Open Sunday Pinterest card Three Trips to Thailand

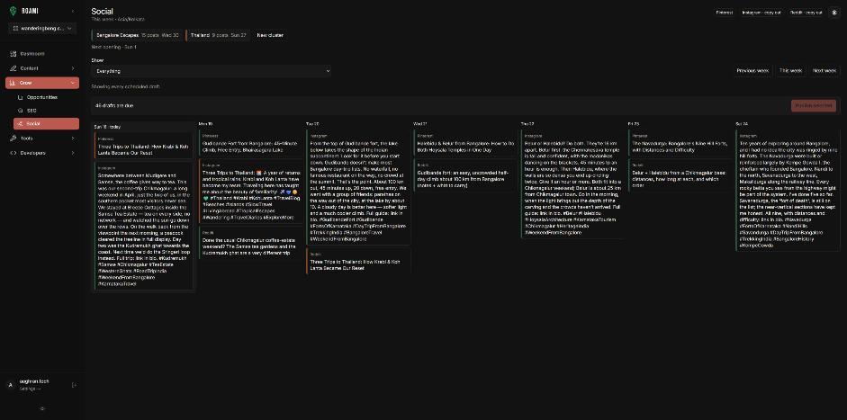(x=144, y=146)
